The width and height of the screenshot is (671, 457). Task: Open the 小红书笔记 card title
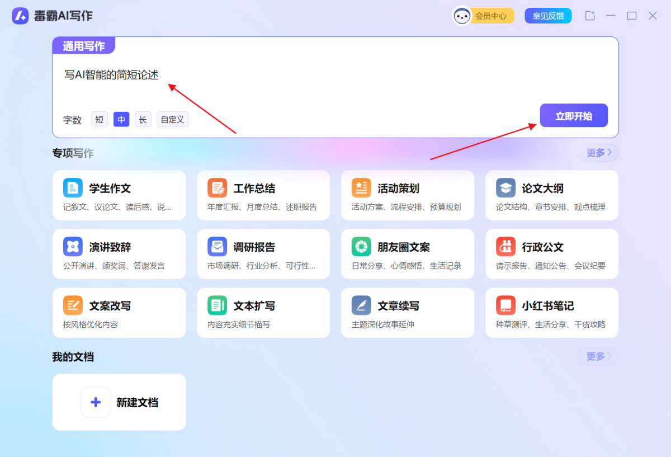(548, 306)
